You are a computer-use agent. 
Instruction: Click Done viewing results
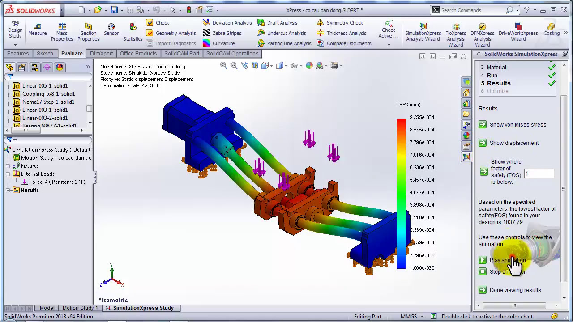[510, 290]
